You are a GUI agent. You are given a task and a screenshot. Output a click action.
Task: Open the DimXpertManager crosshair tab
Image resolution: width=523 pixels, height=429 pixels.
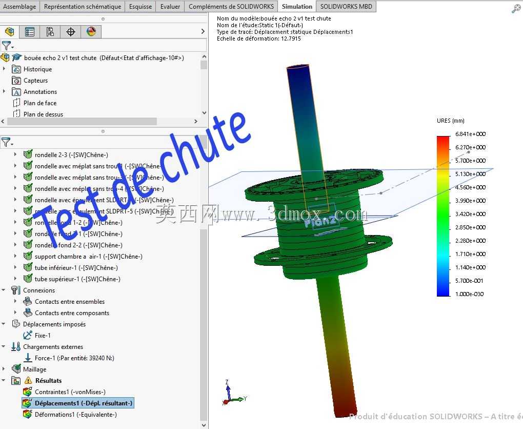pyautogui.click(x=70, y=32)
